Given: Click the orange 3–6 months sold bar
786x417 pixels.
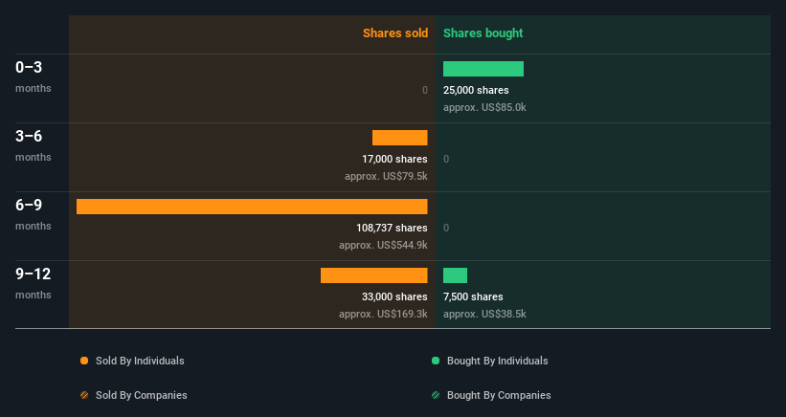Looking at the screenshot, I should [400, 138].
